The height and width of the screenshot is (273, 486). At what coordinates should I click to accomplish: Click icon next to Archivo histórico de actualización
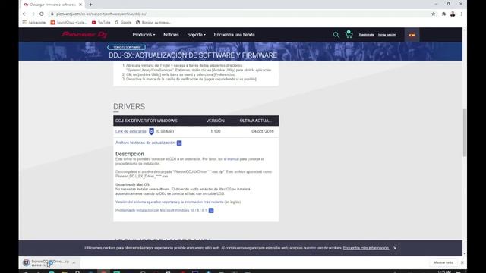[179, 143]
